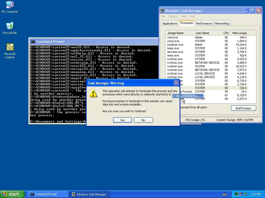
Task: Sort processes by User Name column
Action: 207,33
